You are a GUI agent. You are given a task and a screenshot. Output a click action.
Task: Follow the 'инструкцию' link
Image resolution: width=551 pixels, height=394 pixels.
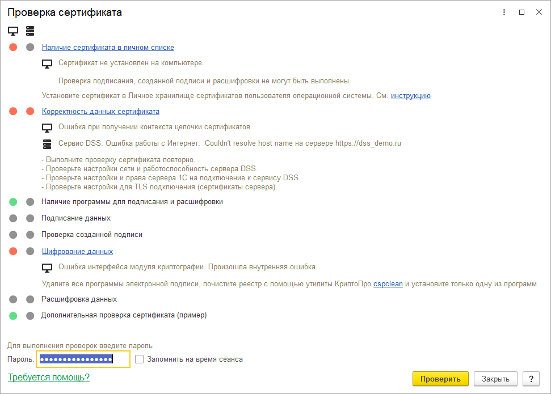point(410,95)
